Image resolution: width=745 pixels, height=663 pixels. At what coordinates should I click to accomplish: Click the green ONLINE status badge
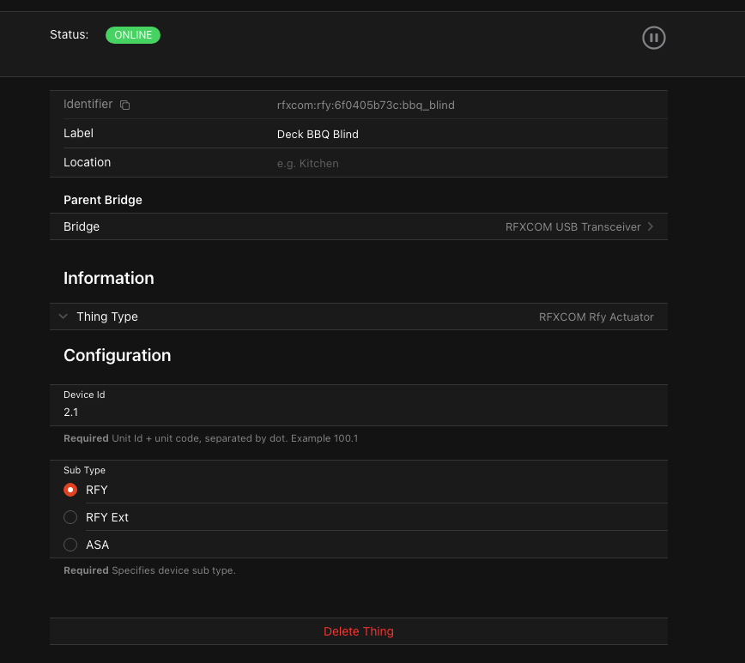click(133, 35)
